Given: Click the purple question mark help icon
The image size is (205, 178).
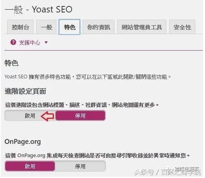Looking at the screenshot, I should click(13, 43).
